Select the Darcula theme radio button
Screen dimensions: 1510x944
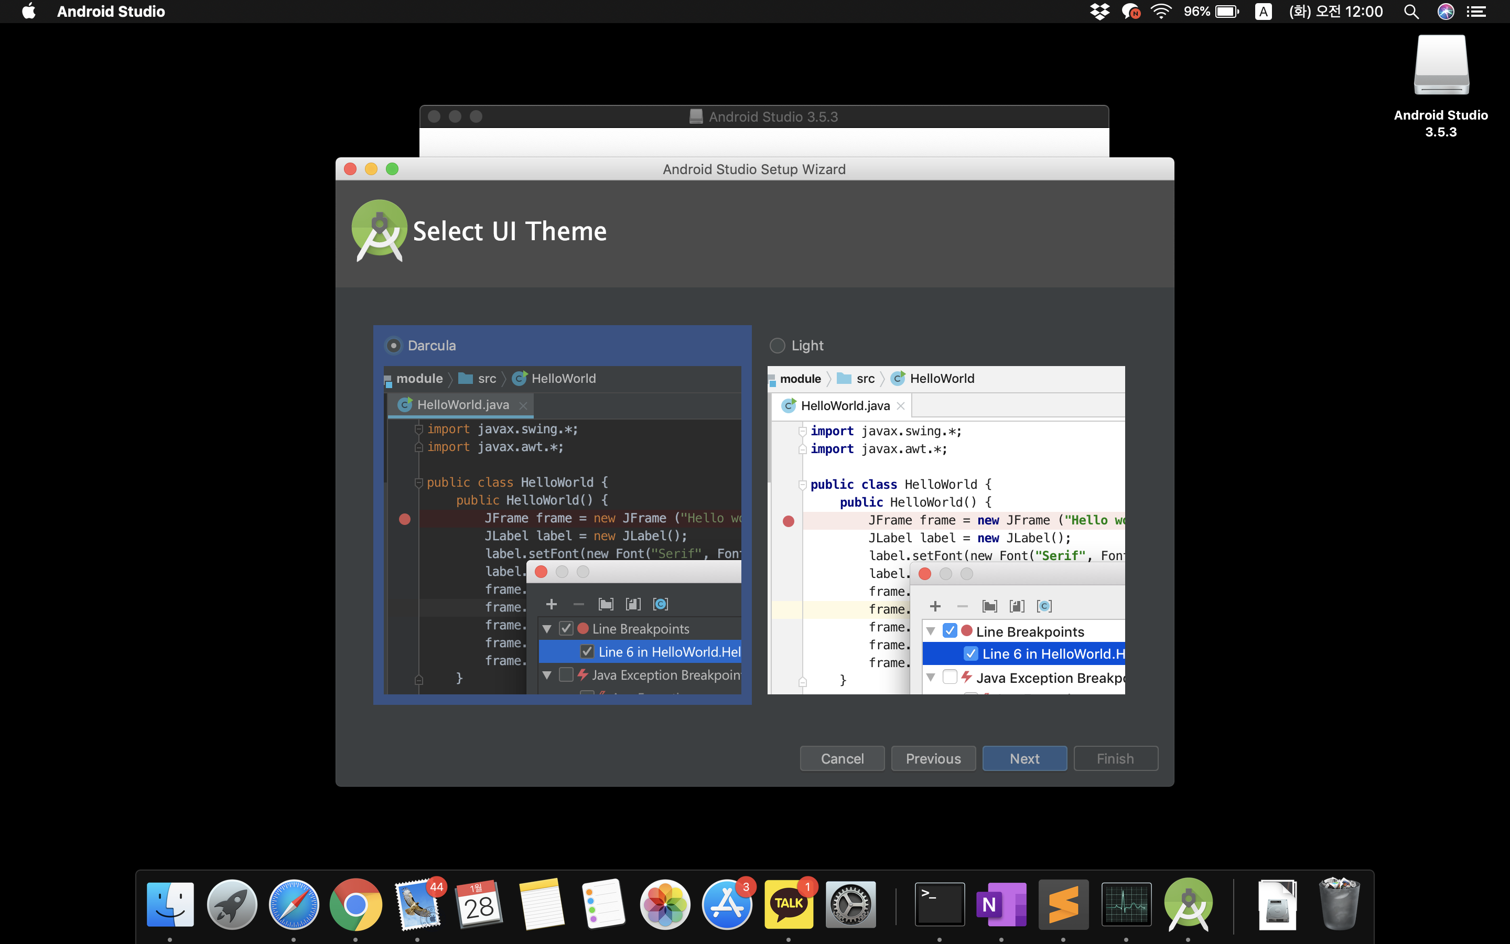(x=393, y=345)
